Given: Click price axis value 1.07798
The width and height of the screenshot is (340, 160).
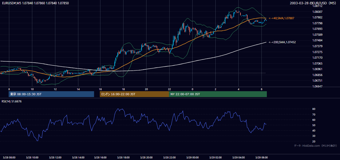Looking at the screenshot, I should pos(317,23).
